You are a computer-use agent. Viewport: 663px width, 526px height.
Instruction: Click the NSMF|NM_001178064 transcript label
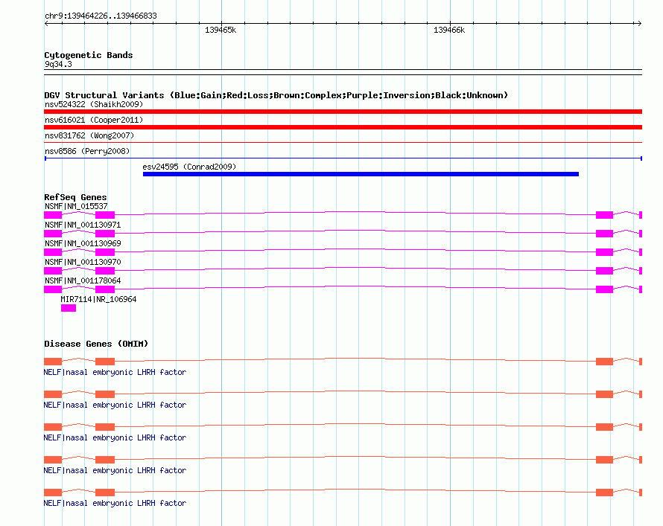(x=83, y=280)
